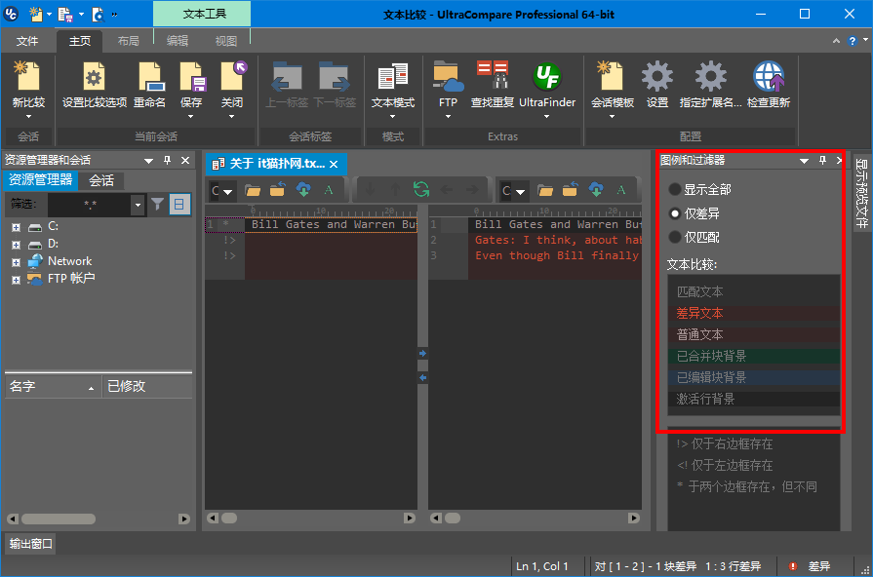Open file in right pane folder icon

point(545,191)
